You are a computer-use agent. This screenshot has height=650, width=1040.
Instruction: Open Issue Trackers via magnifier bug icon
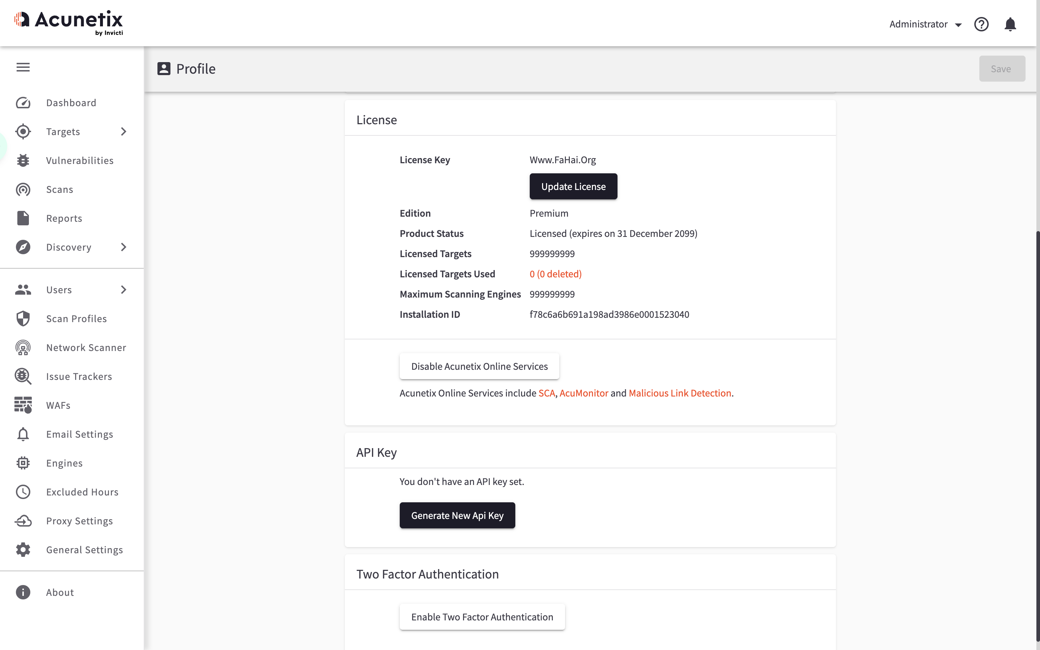click(x=23, y=376)
